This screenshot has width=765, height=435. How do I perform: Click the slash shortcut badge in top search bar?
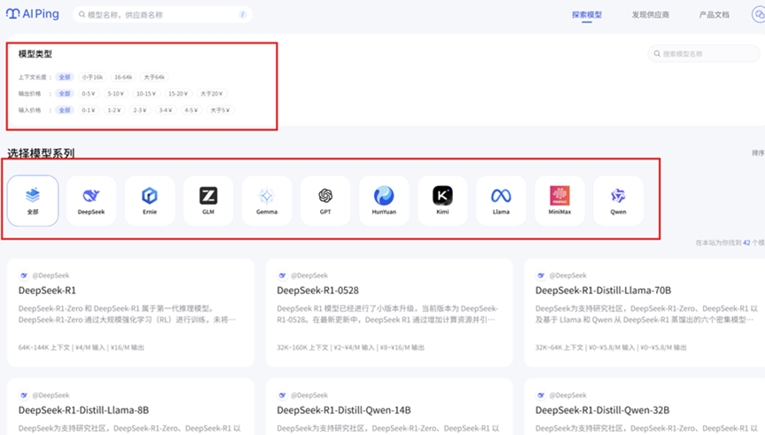243,15
